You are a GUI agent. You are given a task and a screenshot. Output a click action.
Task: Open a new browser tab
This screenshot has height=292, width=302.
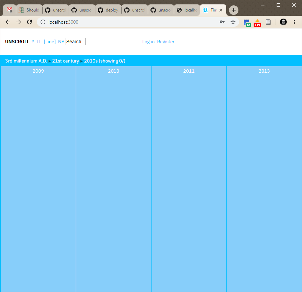pos(234,10)
